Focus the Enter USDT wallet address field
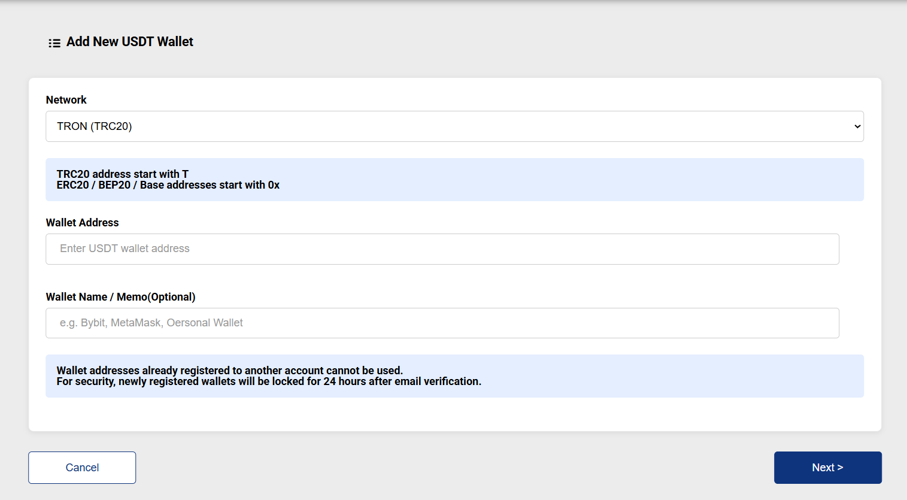The image size is (907, 500). 442,249
